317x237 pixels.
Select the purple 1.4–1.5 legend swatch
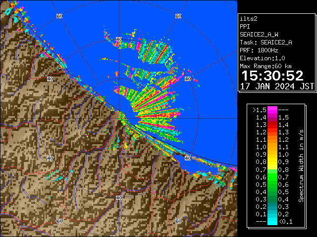272,118
